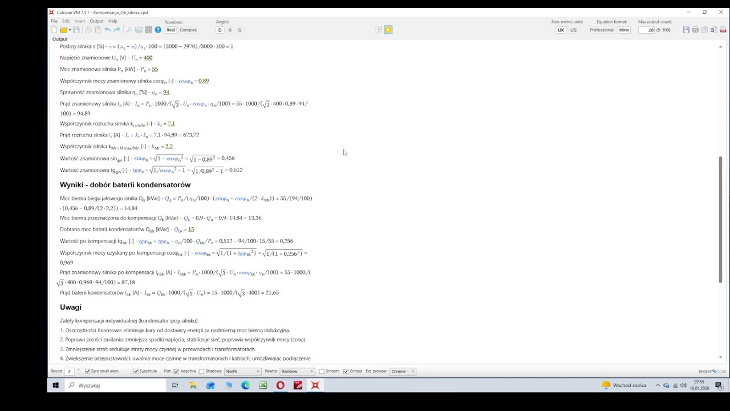Choose US non-metric units
Viewport: 730px width, 411px height.
point(573,30)
